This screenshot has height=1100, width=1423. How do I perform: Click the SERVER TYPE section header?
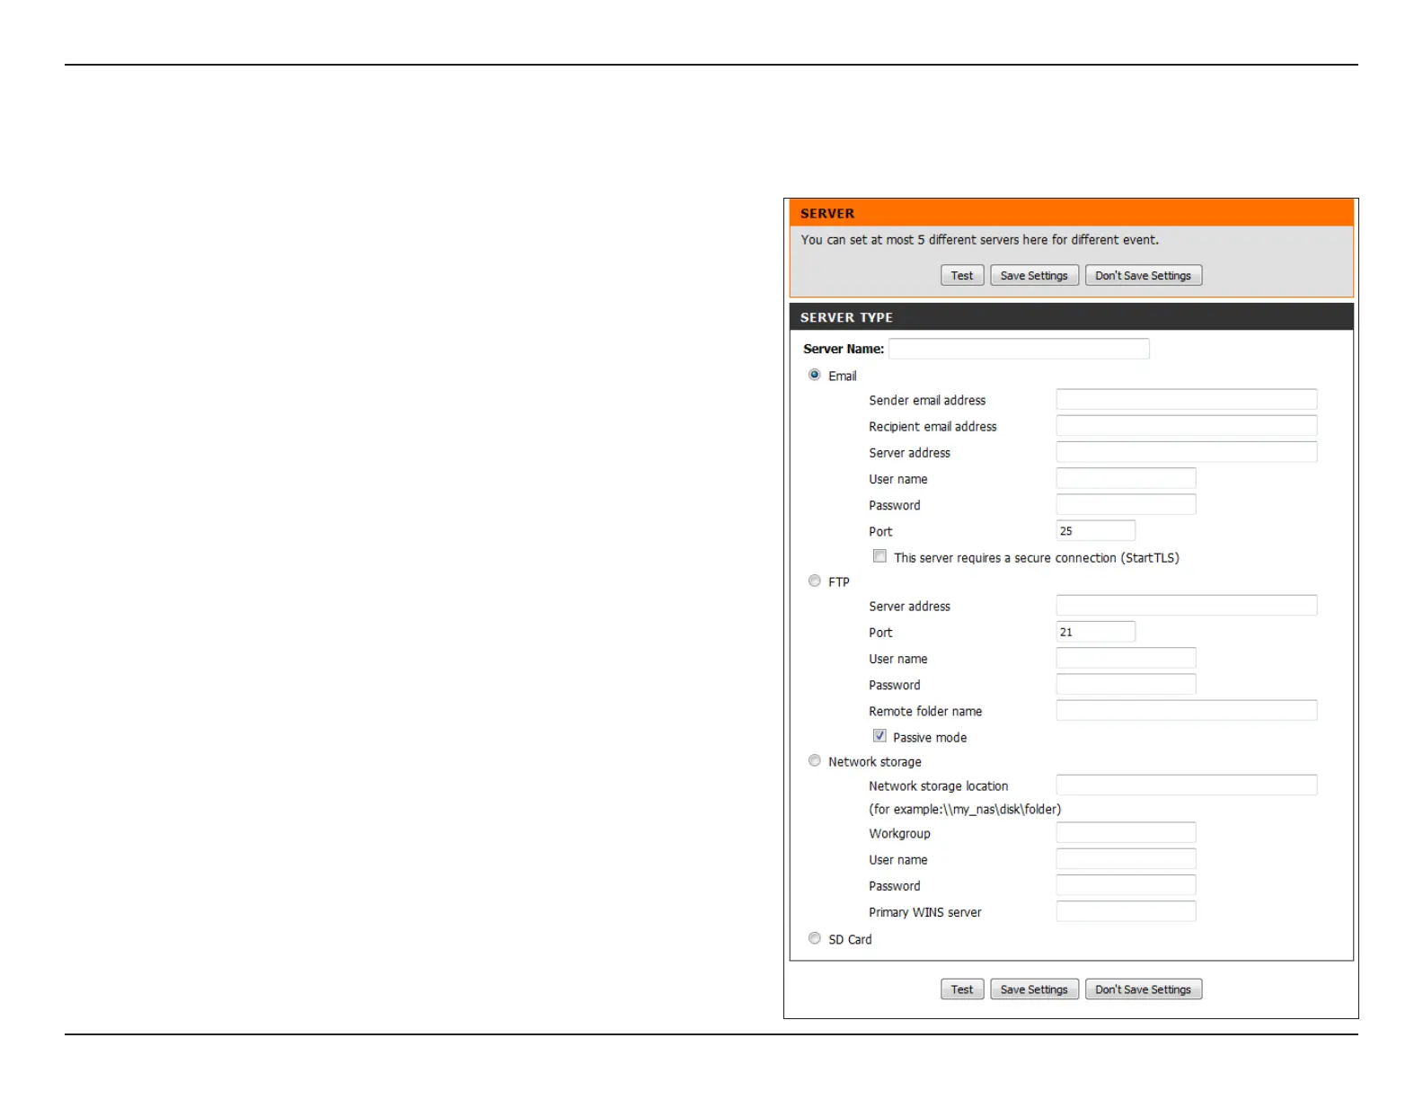(x=1072, y=317)
